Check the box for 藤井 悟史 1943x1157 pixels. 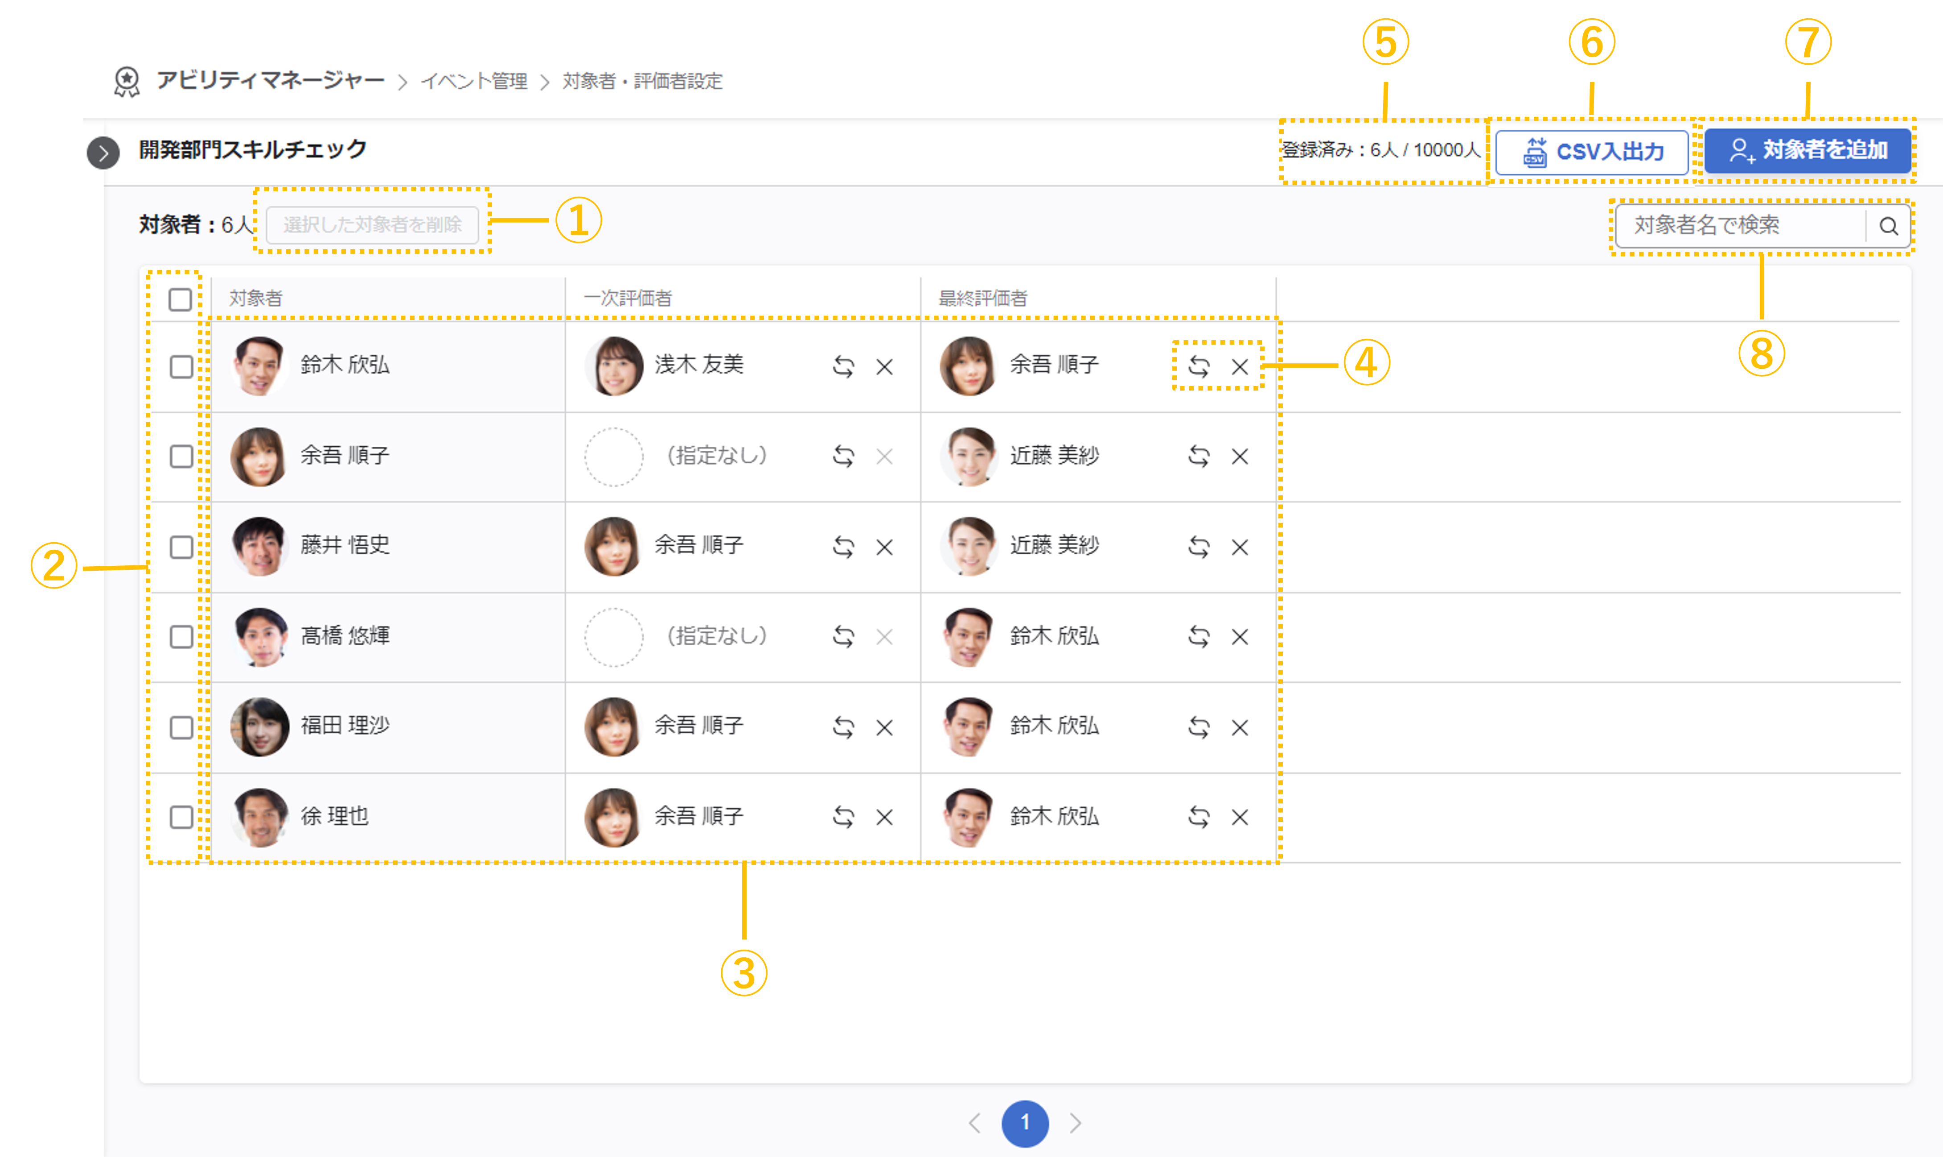click(181, 547)
